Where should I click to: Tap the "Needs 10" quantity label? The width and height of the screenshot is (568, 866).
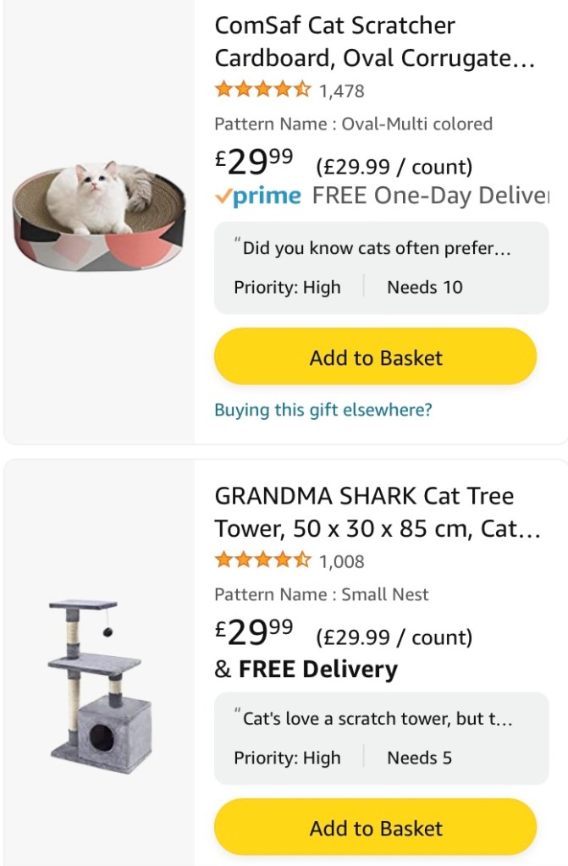(424, 287)
